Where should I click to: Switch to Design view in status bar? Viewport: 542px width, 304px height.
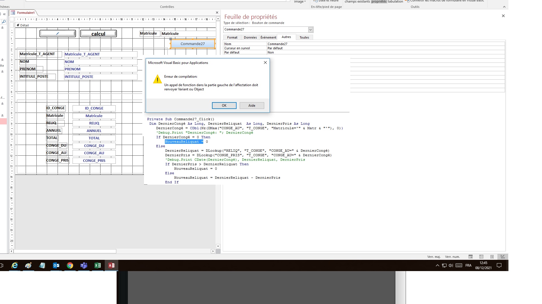[x=503, y=257]
